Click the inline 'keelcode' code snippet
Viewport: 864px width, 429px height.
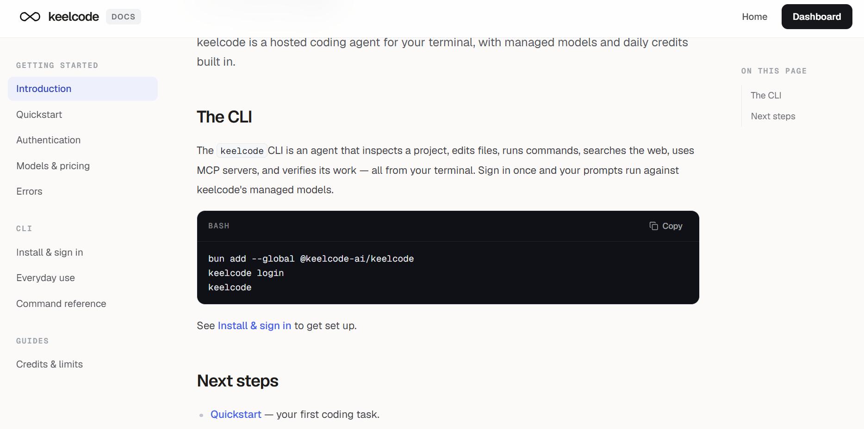(242, 151)
